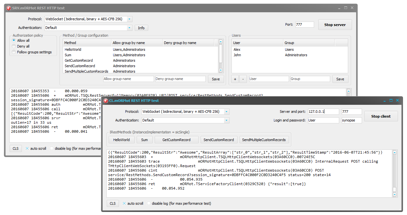Image resolution: width=407 pixels, height=215 pixels.
Task: Click the server window's red app icon
Action: [9, 8]
